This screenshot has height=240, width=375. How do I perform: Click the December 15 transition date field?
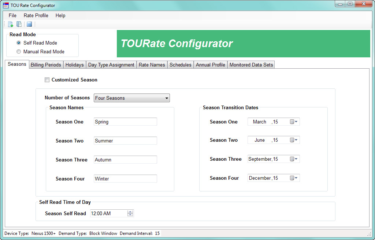tap(274, 178)
